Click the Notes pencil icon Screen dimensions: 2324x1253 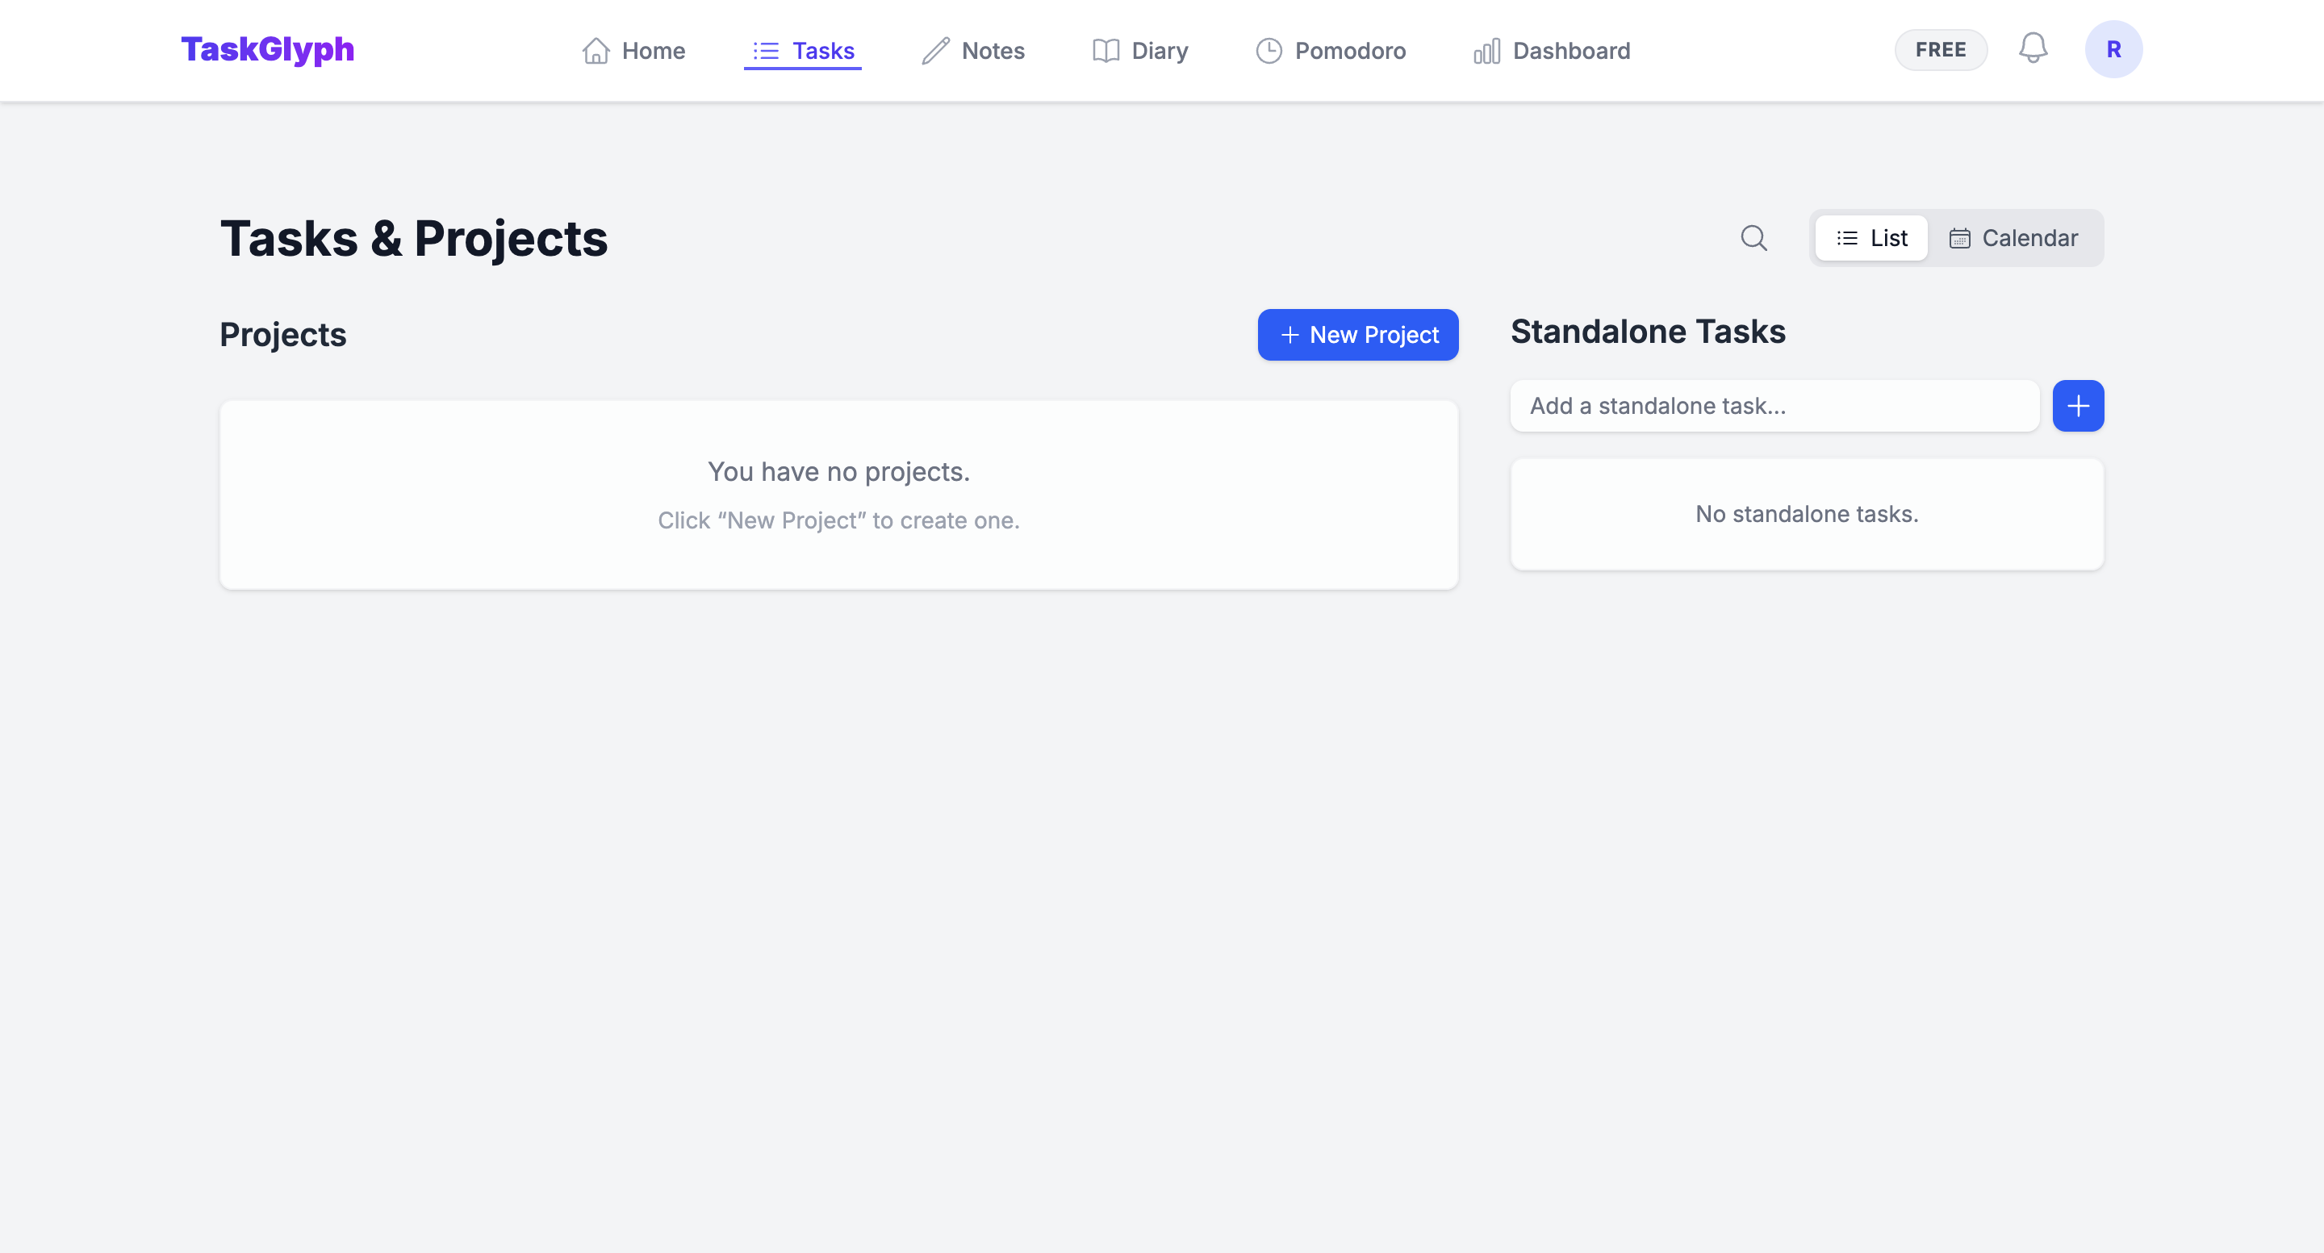click(935, 51)
